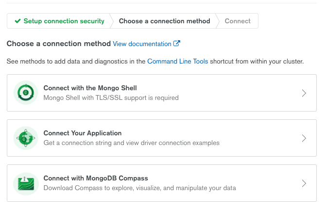Click the connection string description text
The height and width of the screenshot is (210, 327).
[x=131, y=143]
